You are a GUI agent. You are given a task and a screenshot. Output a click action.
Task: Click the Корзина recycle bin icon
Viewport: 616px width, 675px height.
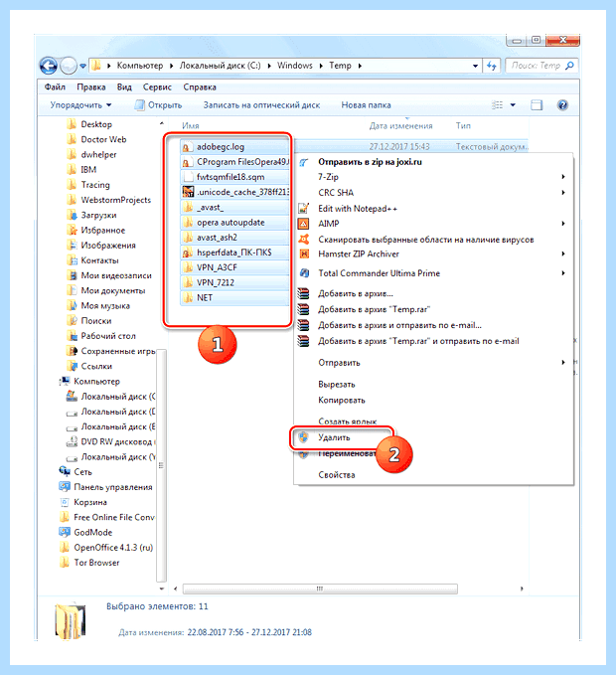pos(65,502)
